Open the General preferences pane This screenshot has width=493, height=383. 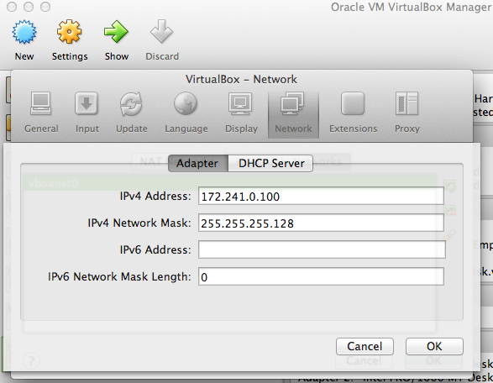[41, 113]
